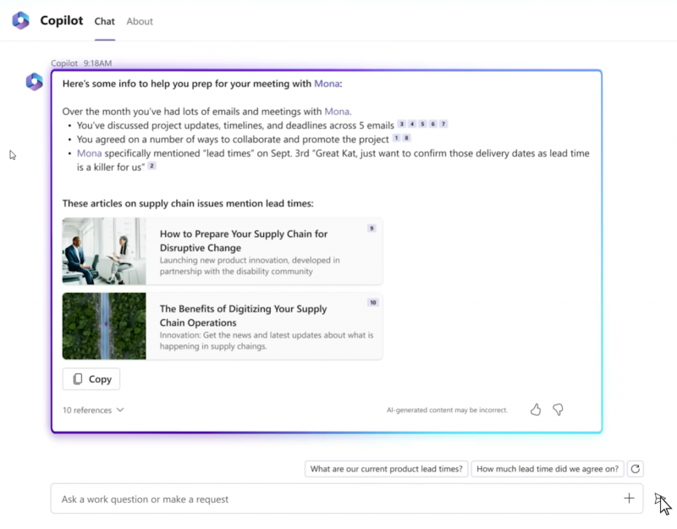This screenshot has width=677, height=529.
Task: Switch to the About tab
Action: (139, 21)
